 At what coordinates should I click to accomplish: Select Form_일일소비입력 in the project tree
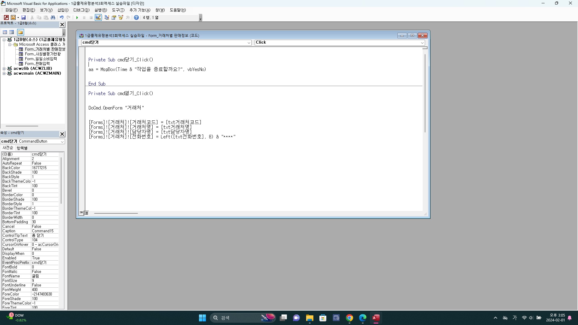(x=41, y=59)
